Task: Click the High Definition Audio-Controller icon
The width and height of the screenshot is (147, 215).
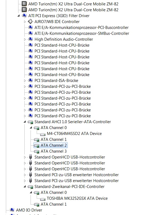Action: [x=31, y=39]
